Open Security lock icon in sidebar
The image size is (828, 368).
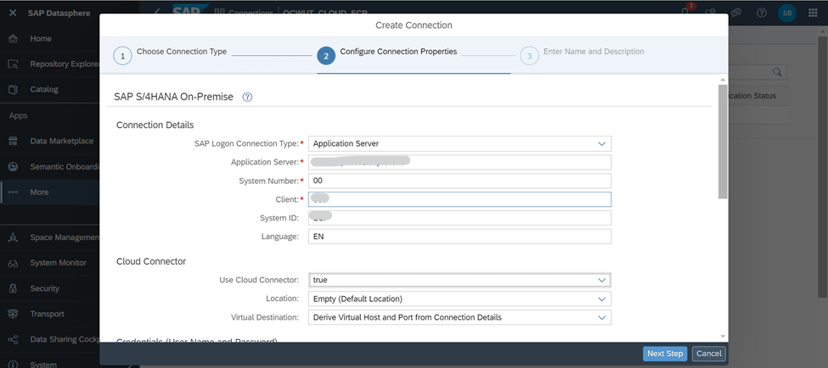14,288
